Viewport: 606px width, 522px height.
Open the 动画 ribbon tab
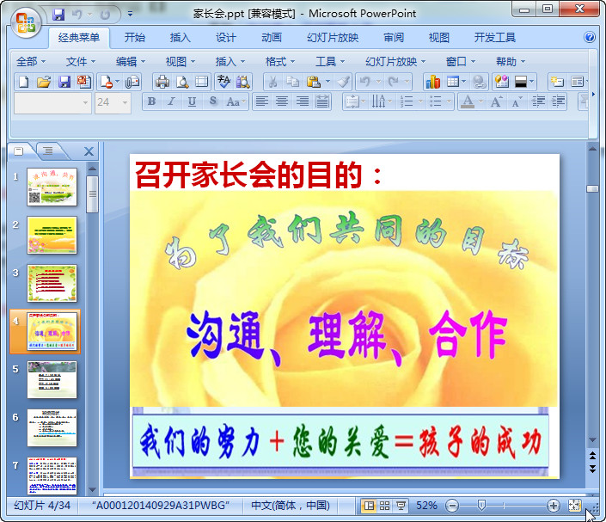272,38
